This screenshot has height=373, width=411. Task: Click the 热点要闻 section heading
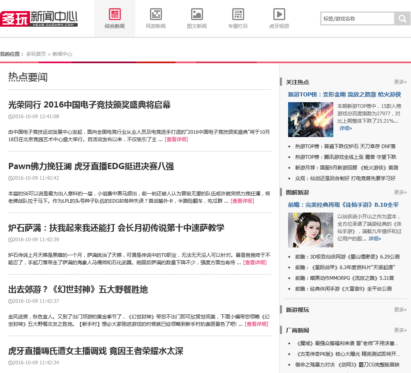click(x=28, y=77)
